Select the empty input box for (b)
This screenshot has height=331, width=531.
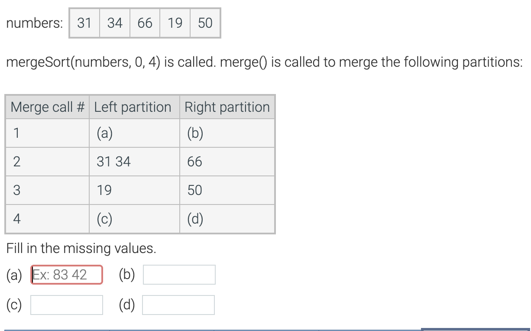(179, 274)
